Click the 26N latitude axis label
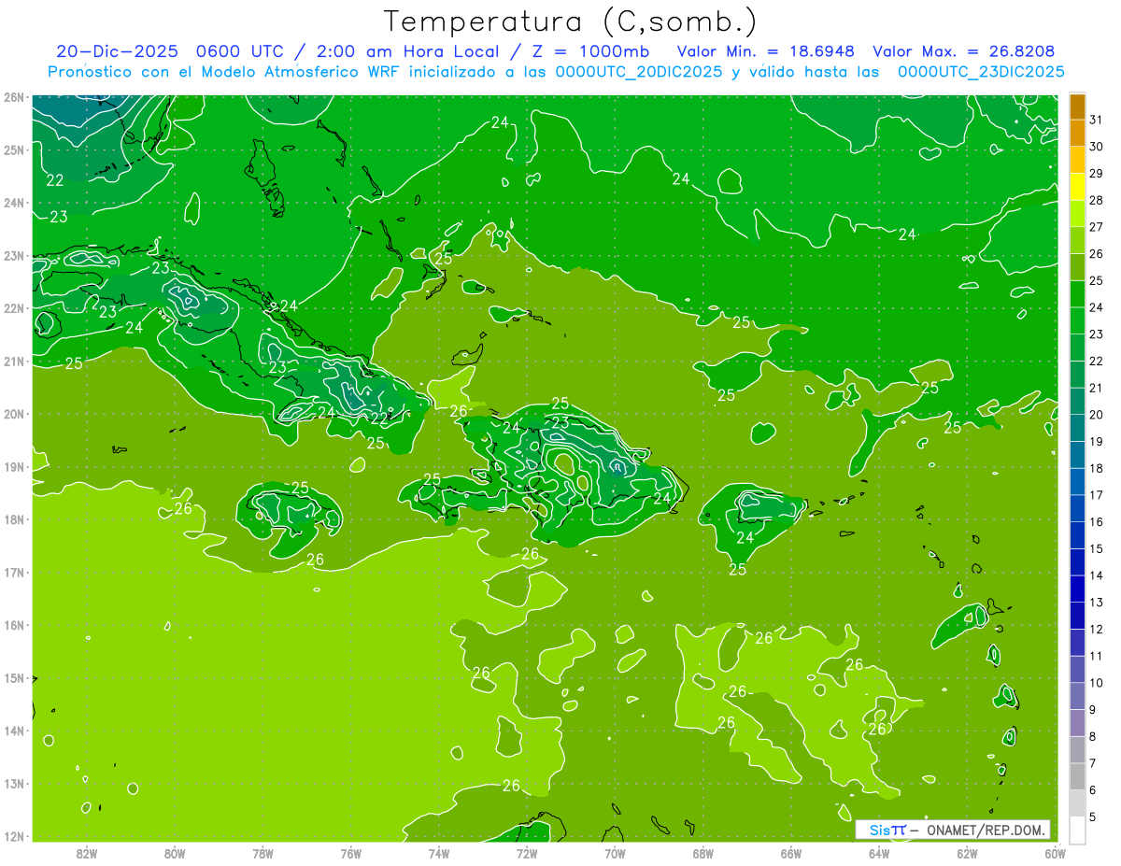 point(14,96)
